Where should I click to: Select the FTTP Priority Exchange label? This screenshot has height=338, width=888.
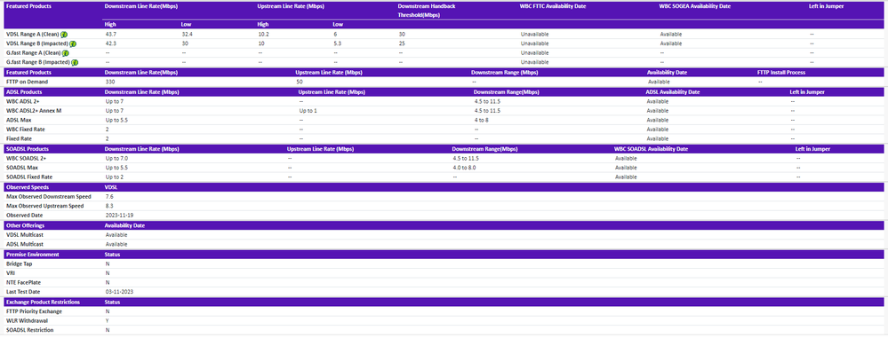point(34,311)
